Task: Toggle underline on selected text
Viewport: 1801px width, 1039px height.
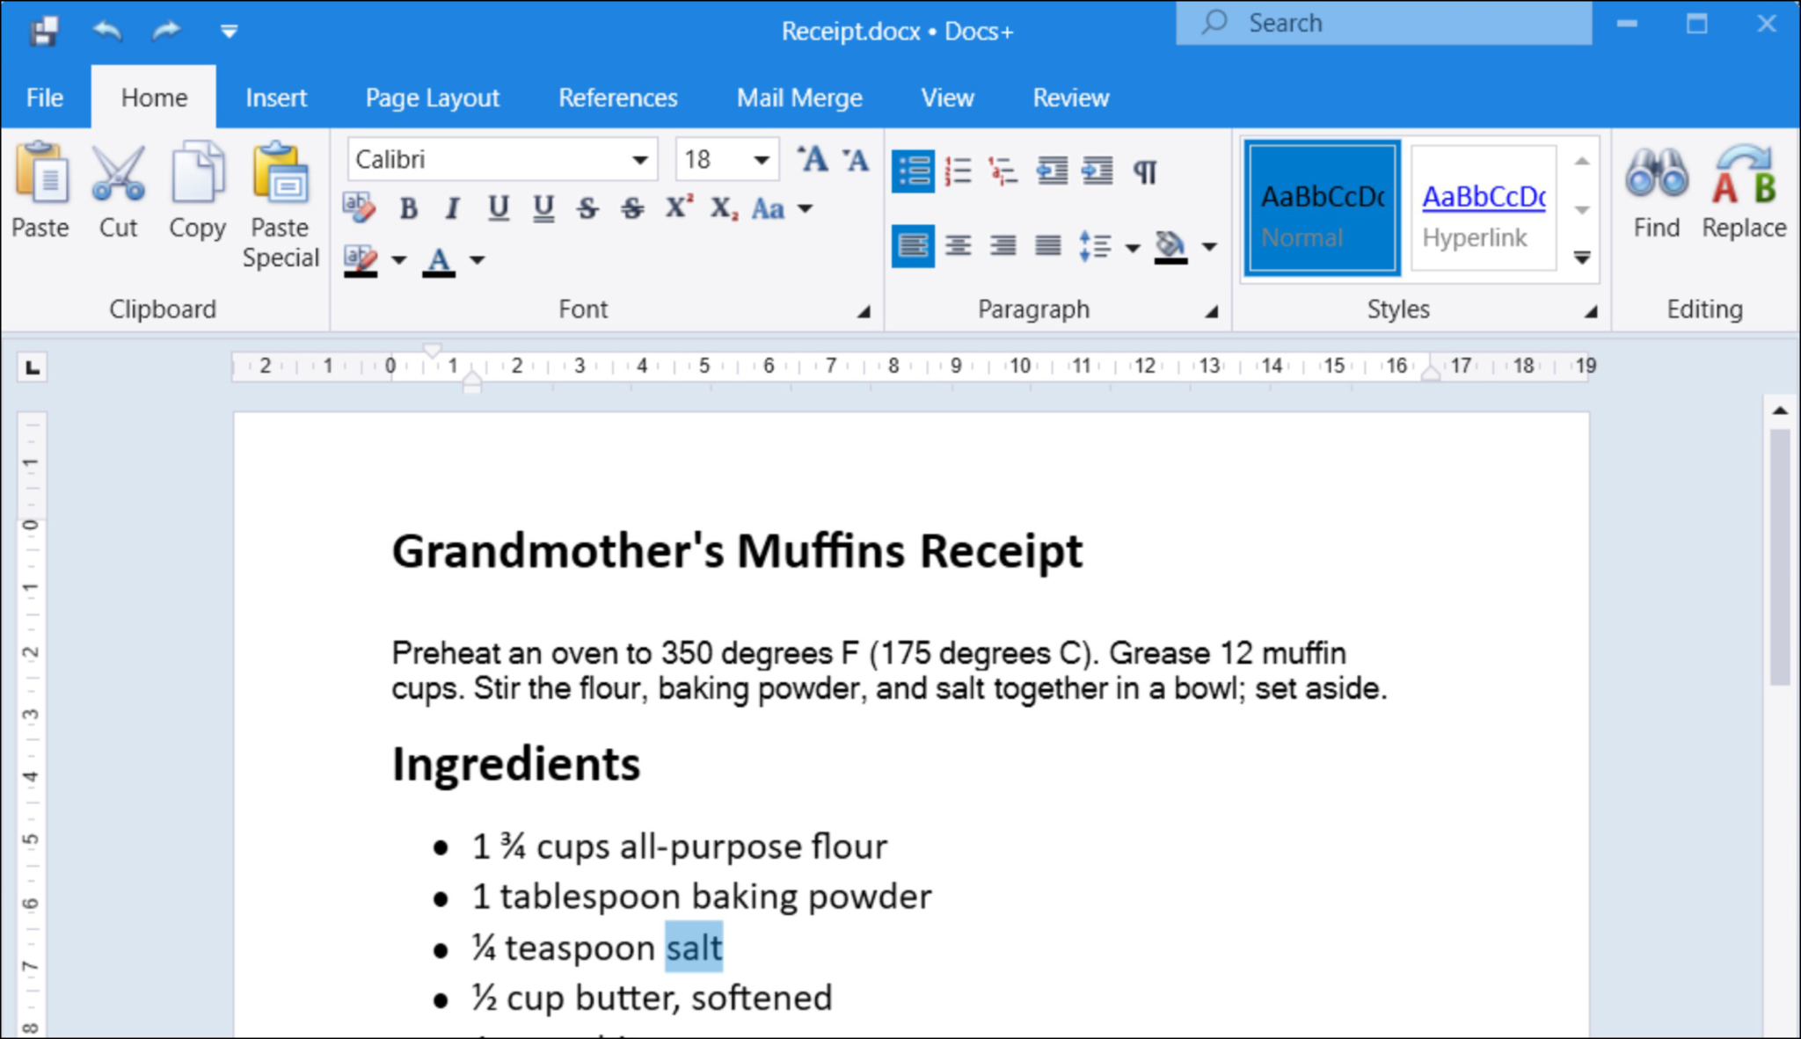Action: tap(499, 208)
